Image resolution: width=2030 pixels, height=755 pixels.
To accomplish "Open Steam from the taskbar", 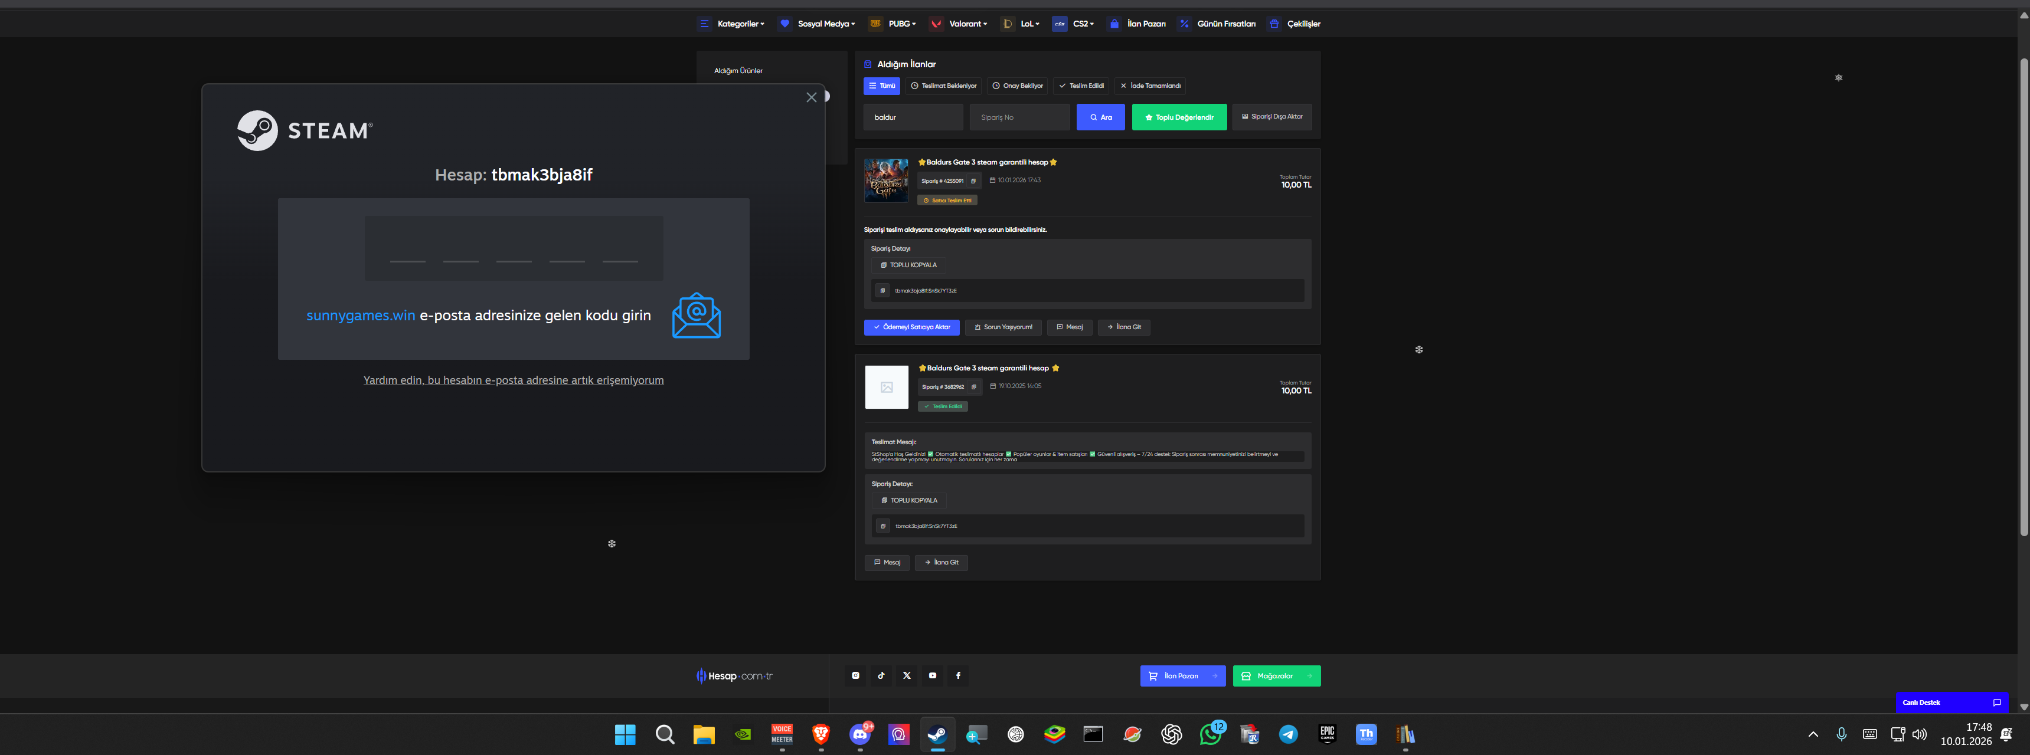I will tap(937, 734).
